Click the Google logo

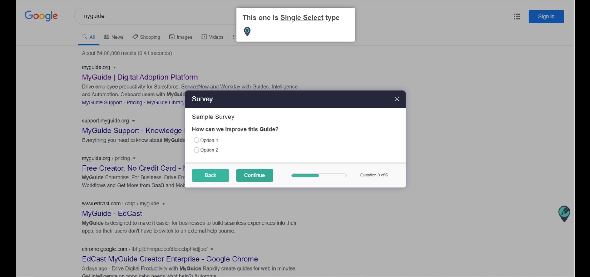click(41, 16)
